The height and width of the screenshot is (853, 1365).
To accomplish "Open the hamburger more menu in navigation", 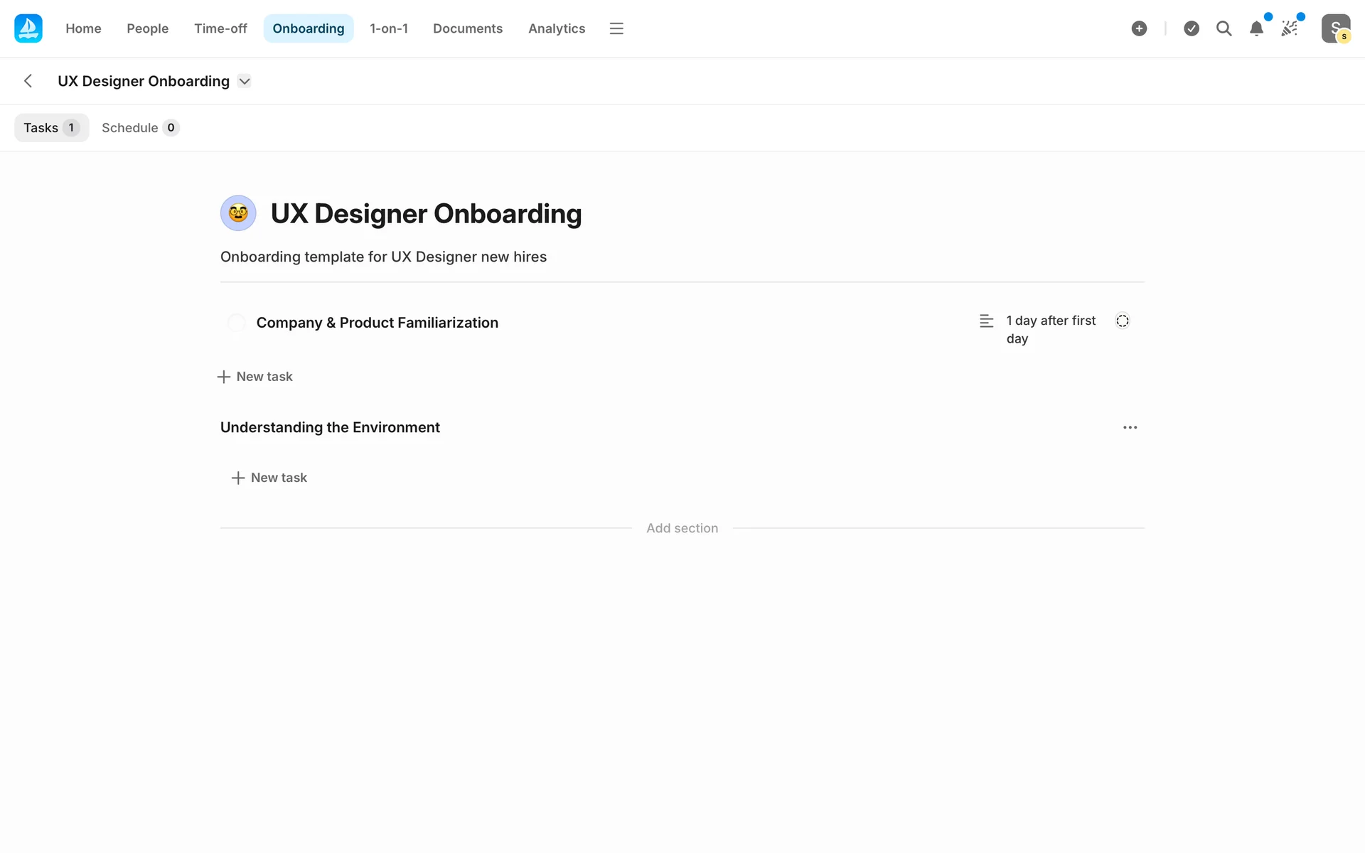I will click(x=616, y=28).
